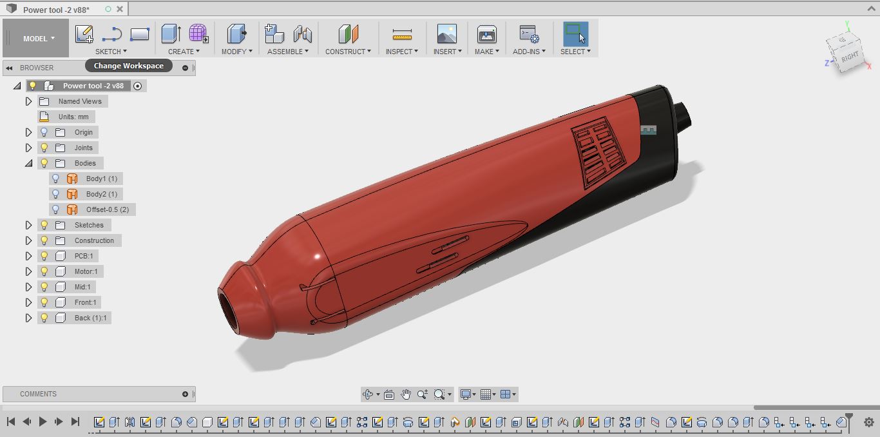Screen dimensions: 880x437
Task: Hide the Sketches folder using its lightbulb
Action: click(x=44, y=225)
